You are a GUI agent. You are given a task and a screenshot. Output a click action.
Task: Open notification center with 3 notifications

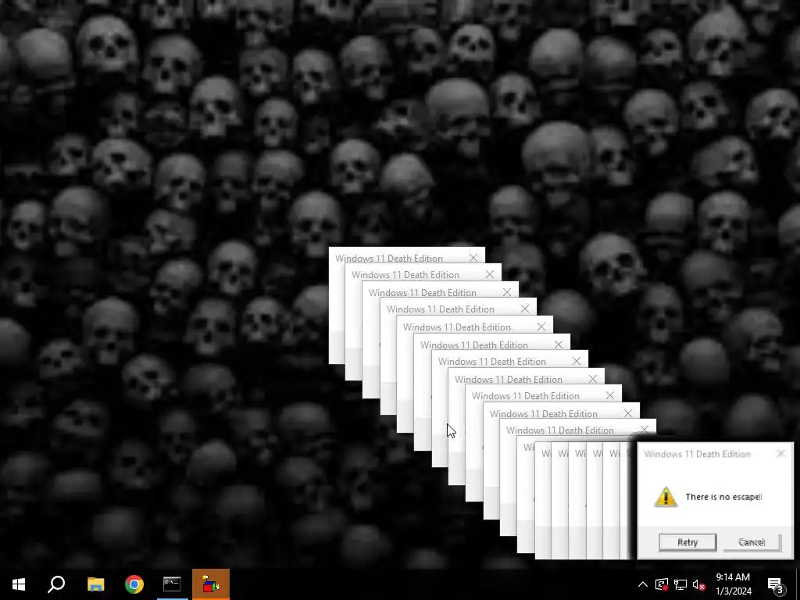(x=776, y=584)
